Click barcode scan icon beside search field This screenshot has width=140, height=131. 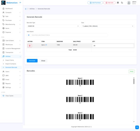point(29,35)
